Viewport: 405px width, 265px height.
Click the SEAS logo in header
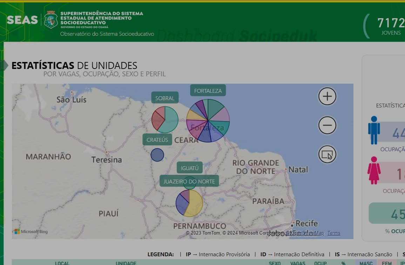point(22,20)
